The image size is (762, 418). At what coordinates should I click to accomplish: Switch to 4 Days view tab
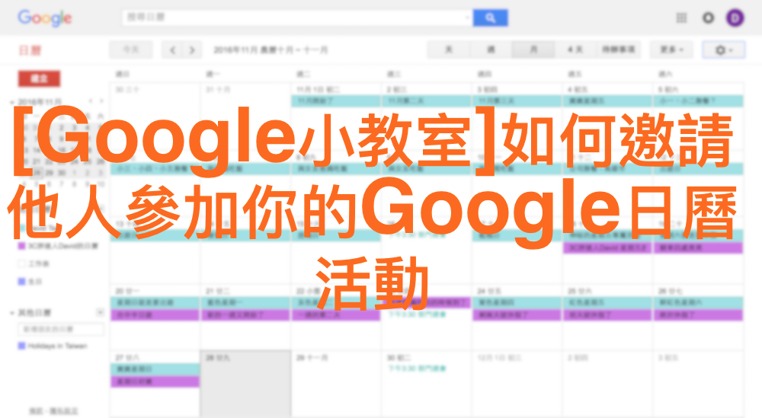[x=575, y=49]
